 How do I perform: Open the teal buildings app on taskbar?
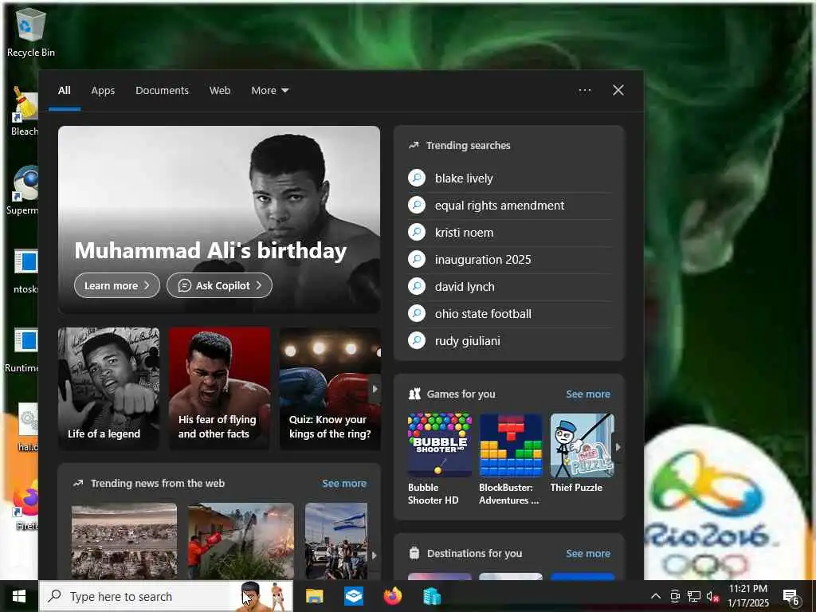point(432,596)
